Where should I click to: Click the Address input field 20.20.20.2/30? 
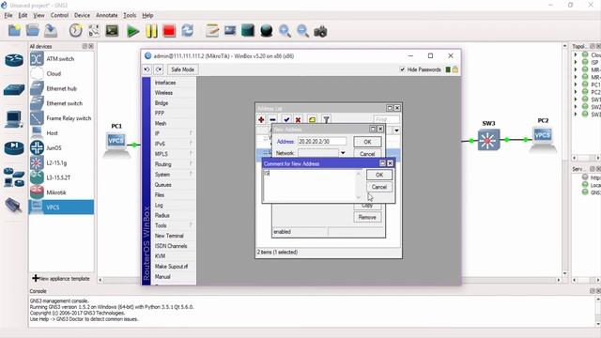point(321,142)
